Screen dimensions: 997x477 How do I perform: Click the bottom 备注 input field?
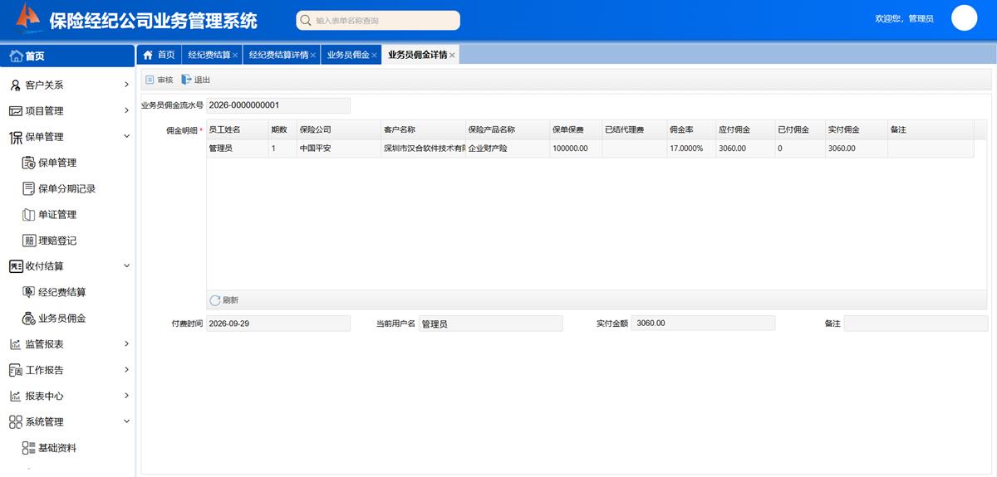coord(916,324)
